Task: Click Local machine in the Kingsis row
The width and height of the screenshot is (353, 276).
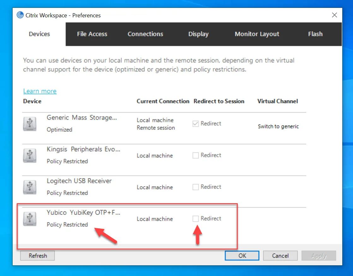Action: pos(155,156)
